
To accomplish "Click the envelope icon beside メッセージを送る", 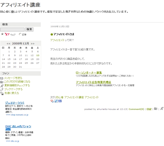I will pos(2,78).
